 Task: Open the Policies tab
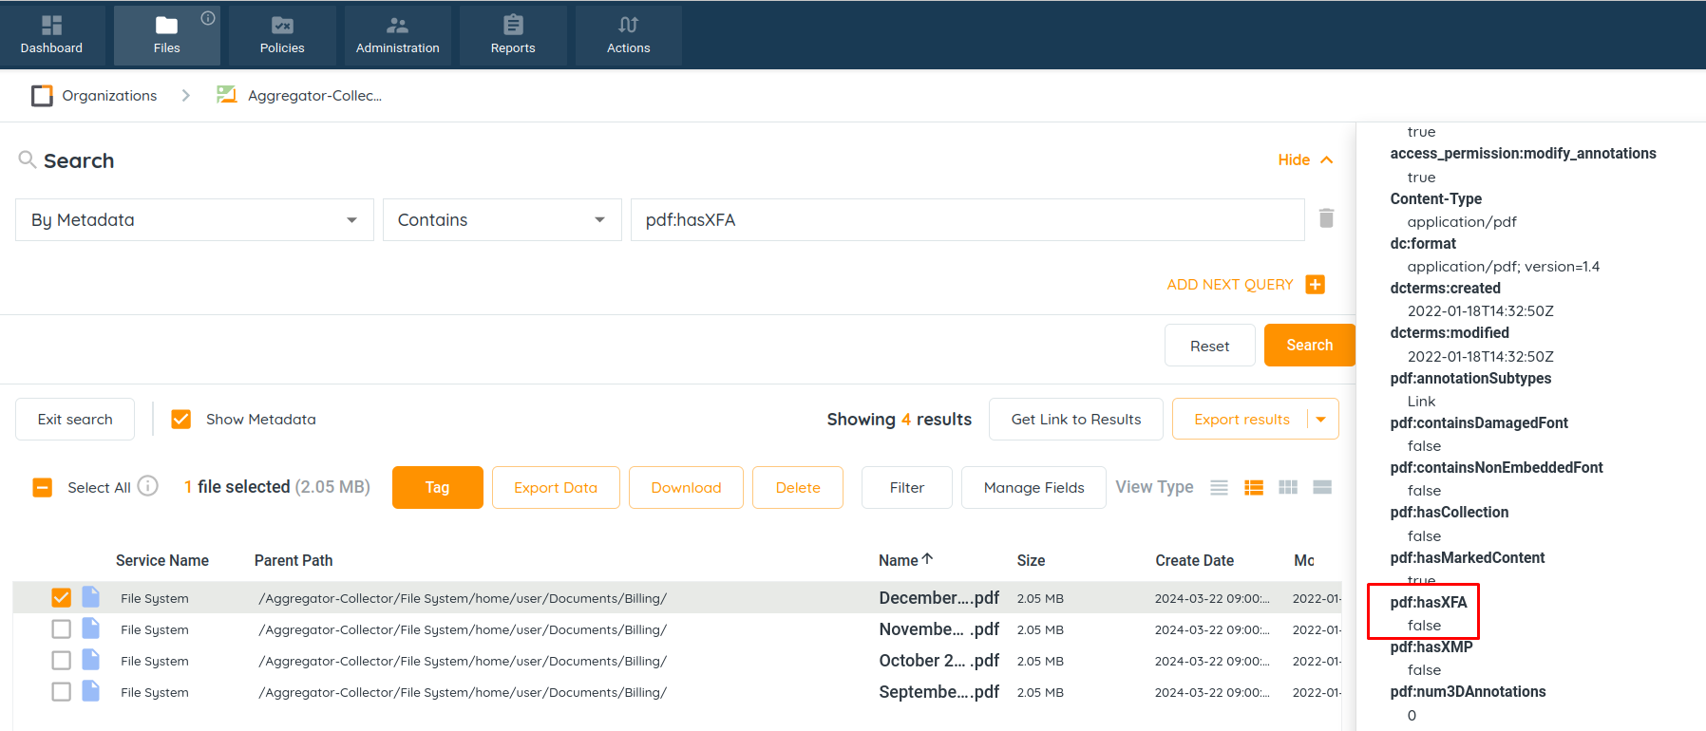[282, 35]
